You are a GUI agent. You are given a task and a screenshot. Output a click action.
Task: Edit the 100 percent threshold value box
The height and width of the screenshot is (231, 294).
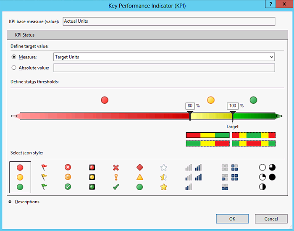pos(233,106)
